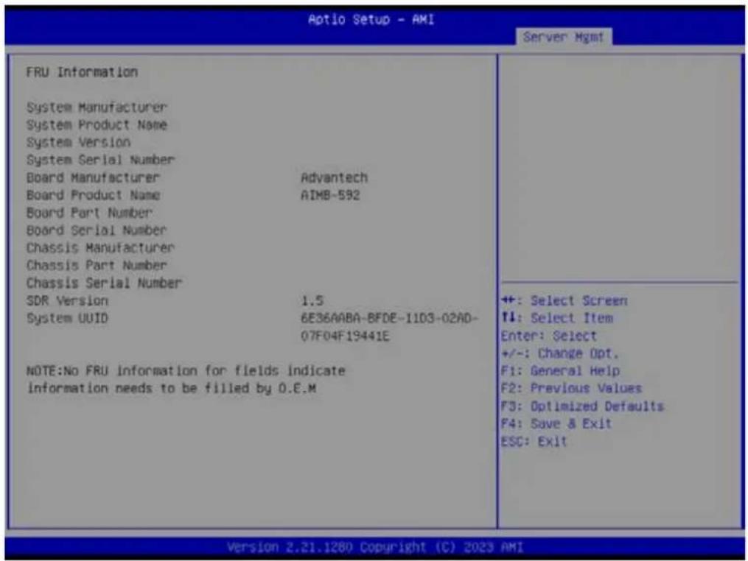Select the Board Manufacturer label
The height and width of the screenshot is (561, 748).
tap(93, 177)
